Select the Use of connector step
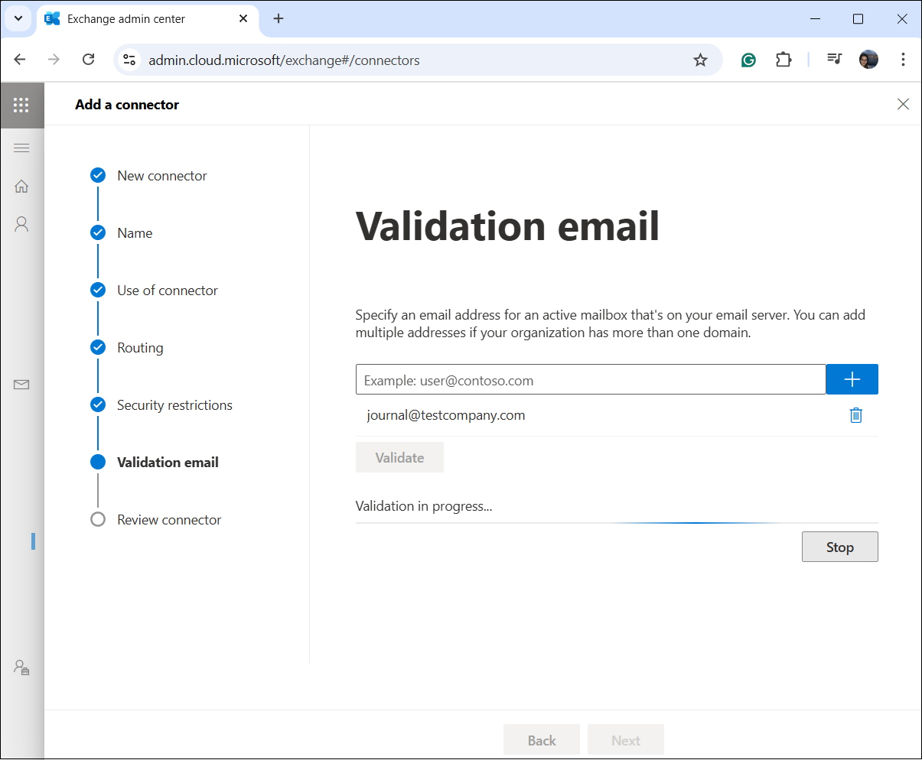 [x=167, y=291]
